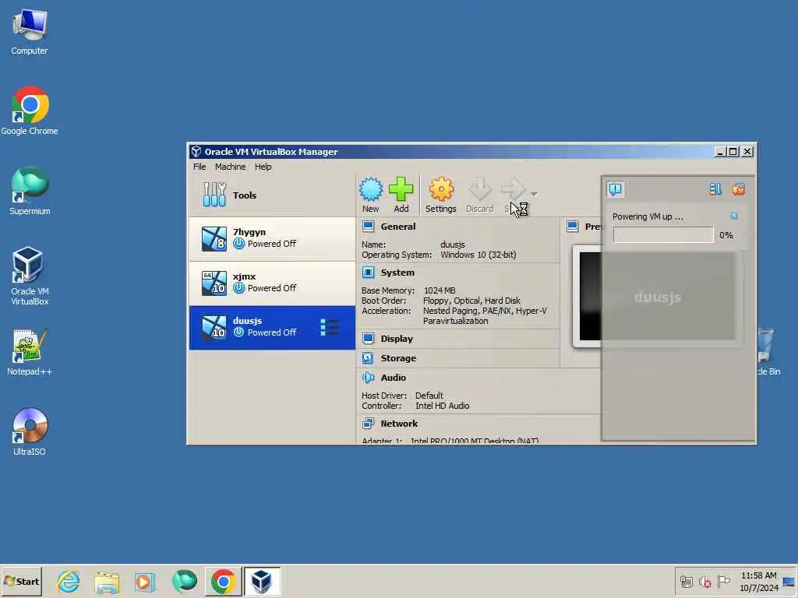
Task: Open the Supermium desktop shortcut
Action: tap(30, 192)
